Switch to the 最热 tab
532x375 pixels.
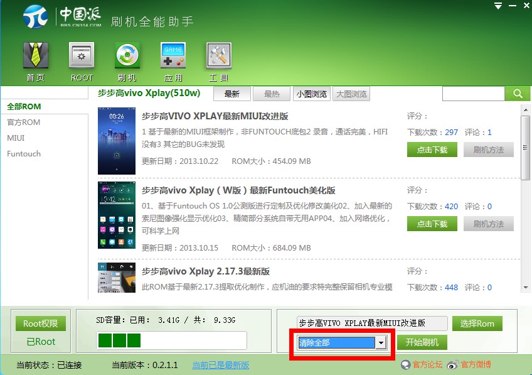(x=272, y=94)
